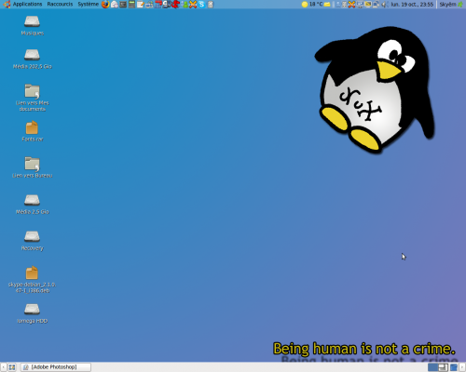This screenshot has width=466, height=372.
Task: Launch Skype from the top panel
Action: point(201,4)
